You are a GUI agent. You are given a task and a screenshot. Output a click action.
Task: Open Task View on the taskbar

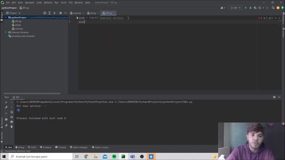pyautogui.click(x=77, y=156)
